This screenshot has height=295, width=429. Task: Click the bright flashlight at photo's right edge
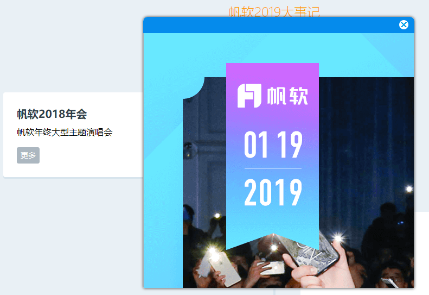tap(409, 189)
